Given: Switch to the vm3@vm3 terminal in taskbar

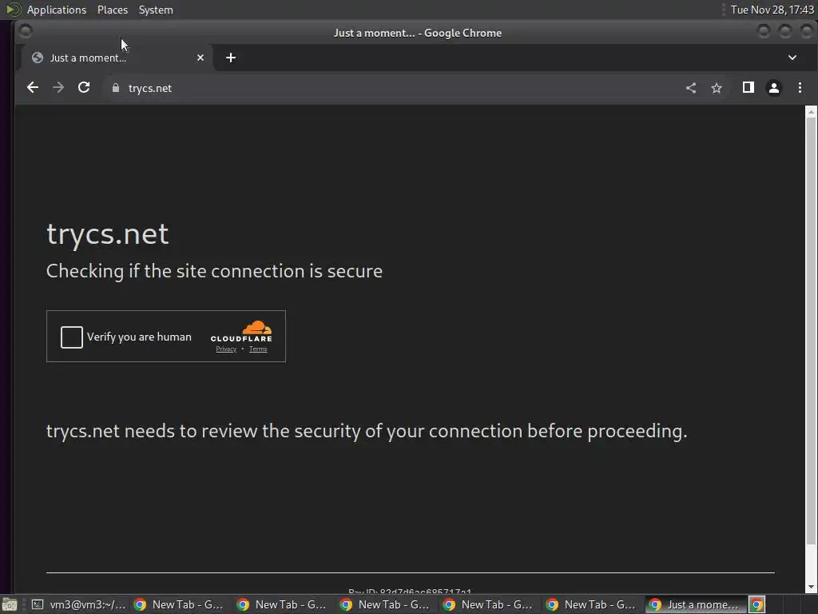Looking at the screenshot, I should (79, 604).
